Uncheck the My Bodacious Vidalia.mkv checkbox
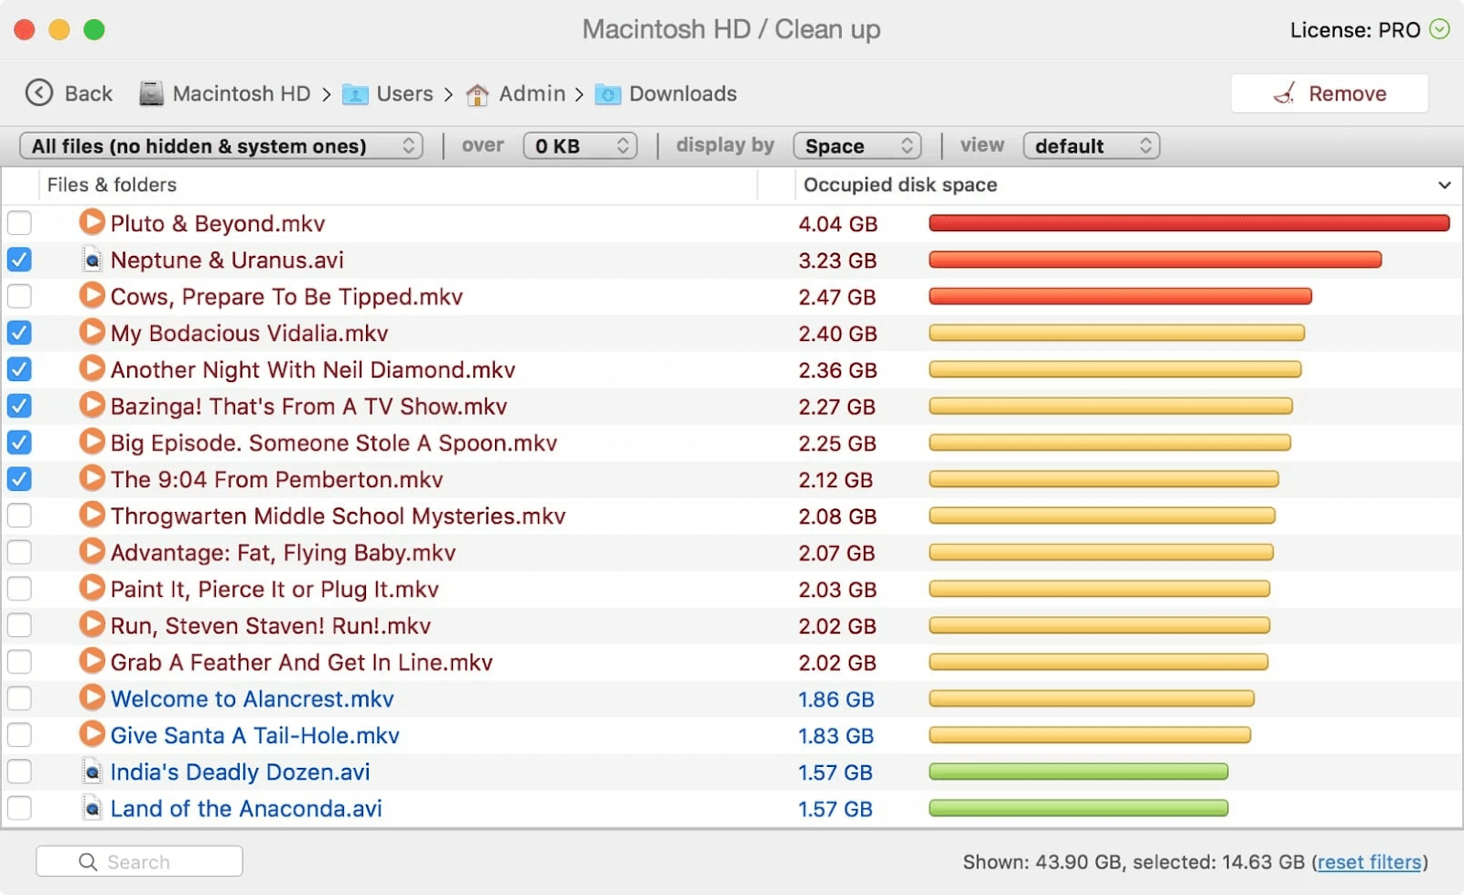 (19, 333)
